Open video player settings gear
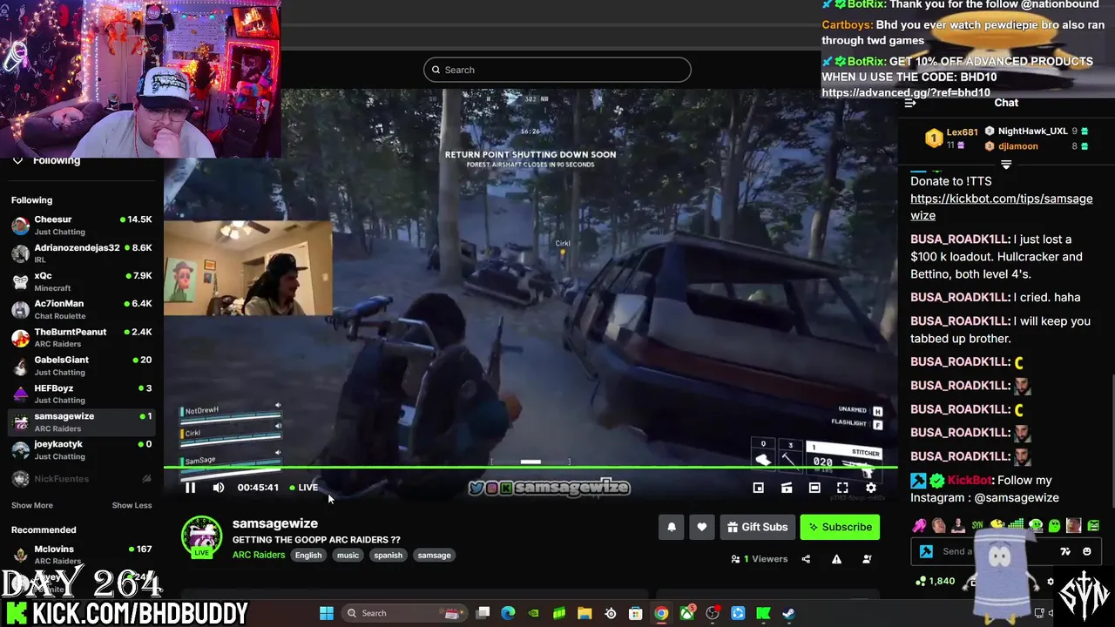The width and height of the screenshot is (1115, 627). pos(870,488)
